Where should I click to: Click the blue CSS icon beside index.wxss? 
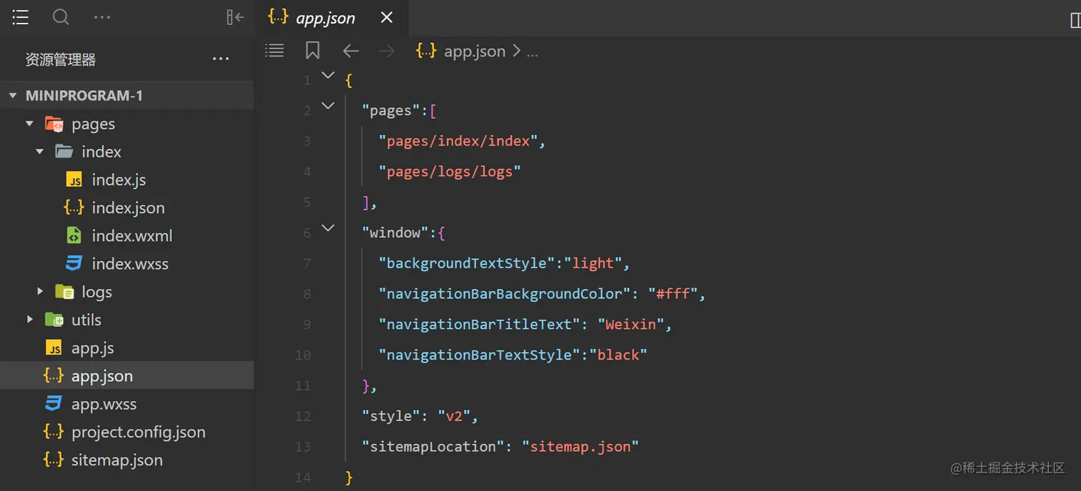pos(74,263)
